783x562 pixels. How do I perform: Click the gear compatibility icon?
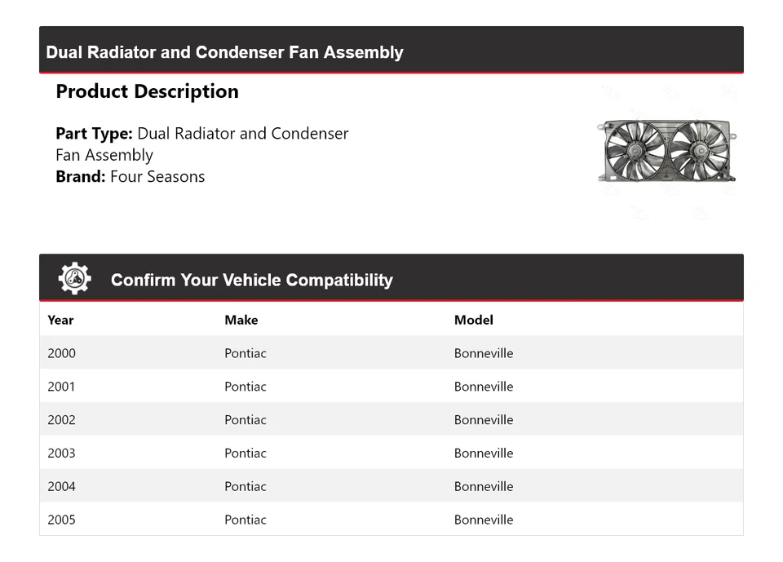tap(74, 279)
